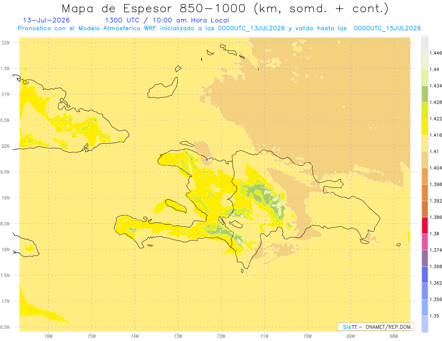Viewport: 442px width, 341px height.
Task: Click the 73W longitude axis label
Action: pyautogui.click(x=178, y=336)
